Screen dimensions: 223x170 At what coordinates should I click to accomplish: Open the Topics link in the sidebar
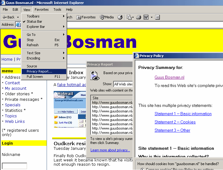click(11, 116)
